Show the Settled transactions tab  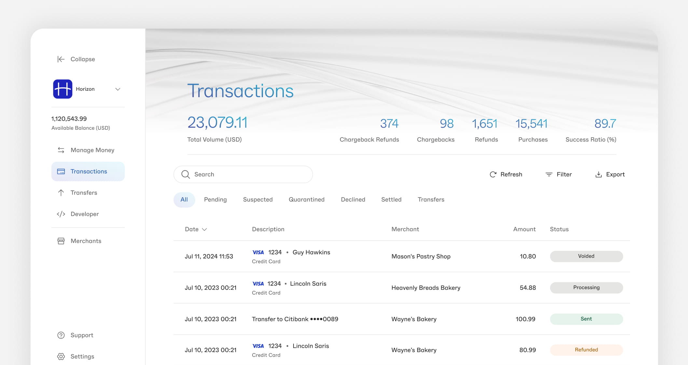click(391, 199)
